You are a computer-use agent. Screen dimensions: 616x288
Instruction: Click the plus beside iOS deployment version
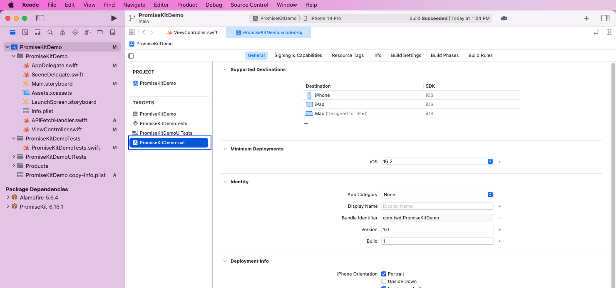point(499,162)
